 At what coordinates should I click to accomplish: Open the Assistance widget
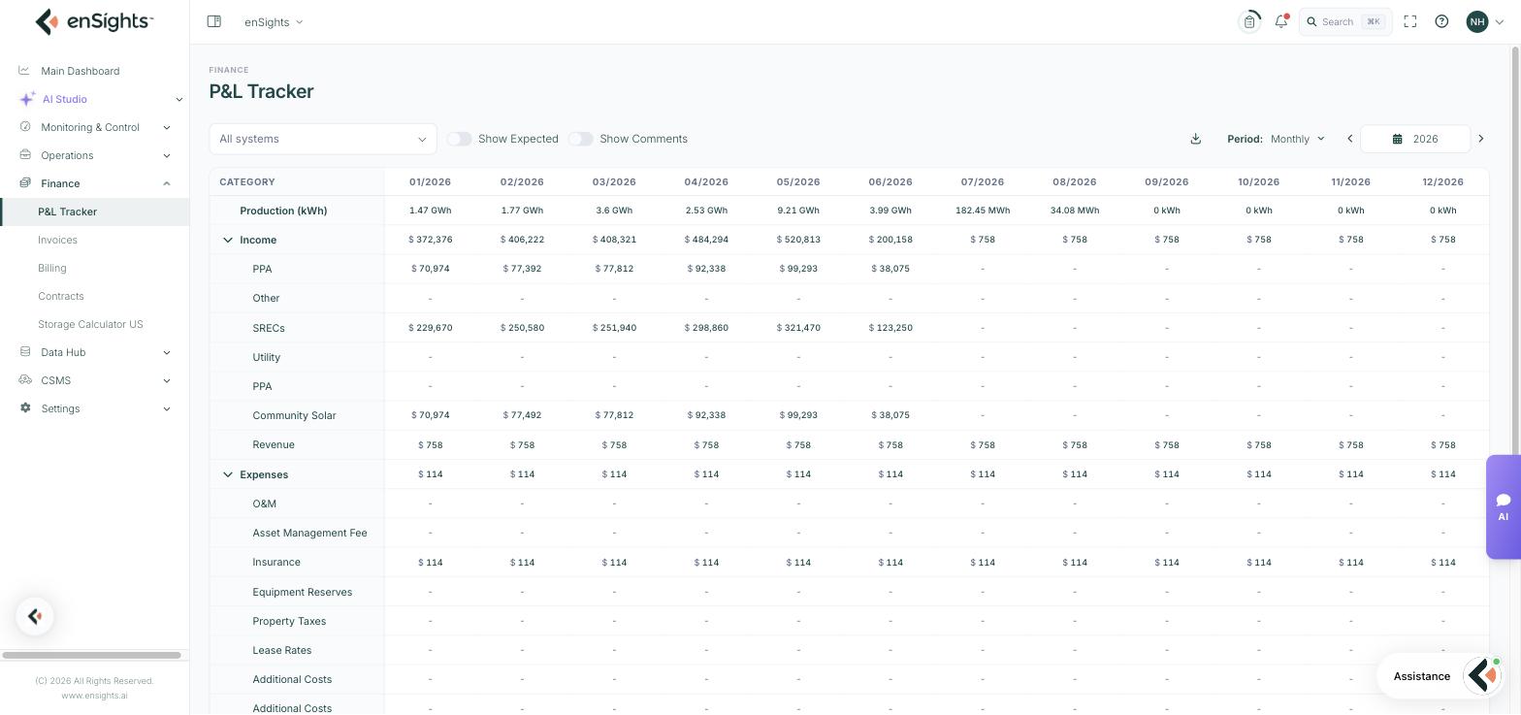(x=1440, y=676)
